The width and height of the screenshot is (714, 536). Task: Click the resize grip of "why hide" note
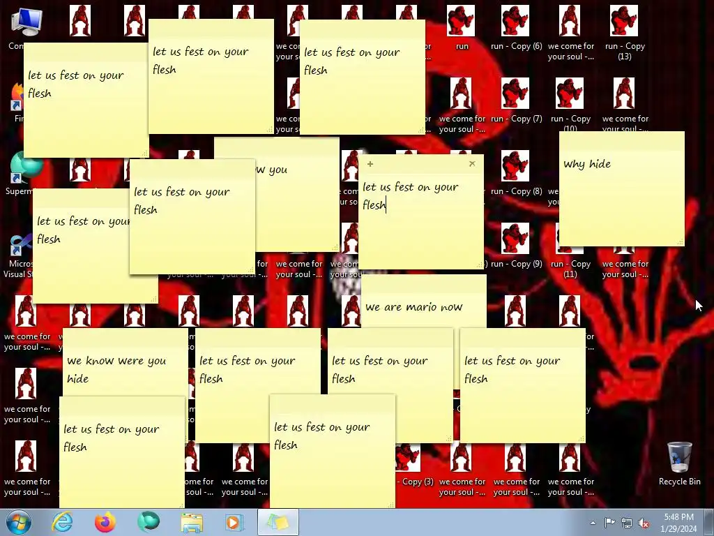coord(681,242)
